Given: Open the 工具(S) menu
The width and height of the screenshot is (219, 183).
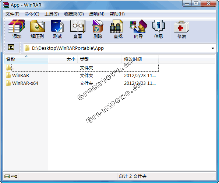Looking at the screenshot, I should click(x=52, y=14).
